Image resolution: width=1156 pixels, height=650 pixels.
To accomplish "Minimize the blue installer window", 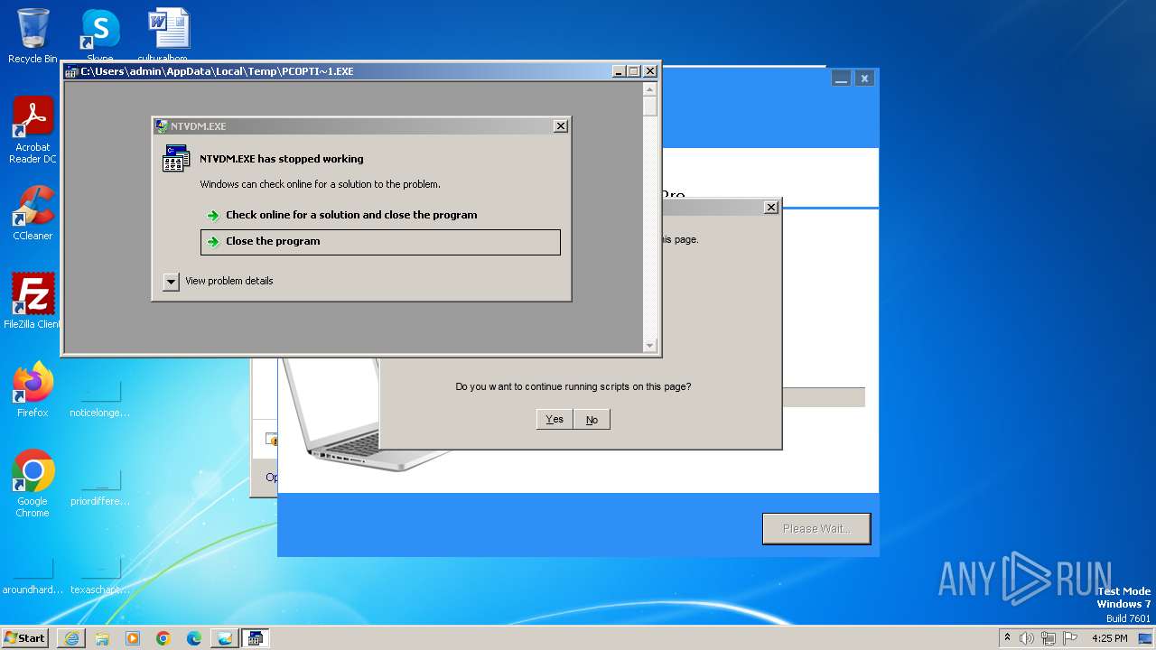I will tap(841, 79).
